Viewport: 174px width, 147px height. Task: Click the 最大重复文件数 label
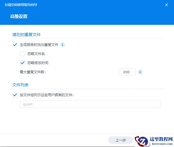point(33,72)
